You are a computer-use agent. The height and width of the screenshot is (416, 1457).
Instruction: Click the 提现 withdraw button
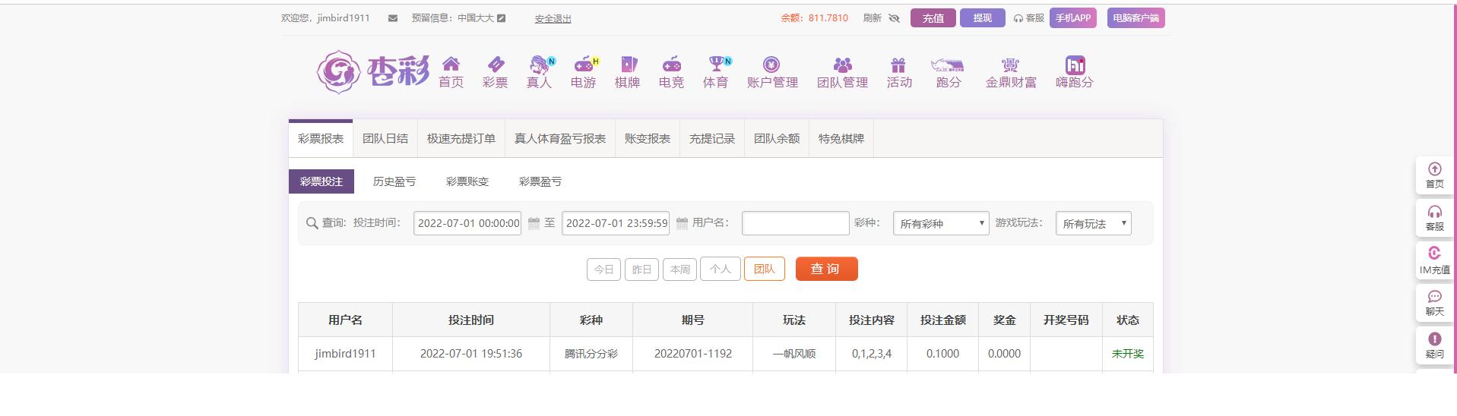click(983, 18)
